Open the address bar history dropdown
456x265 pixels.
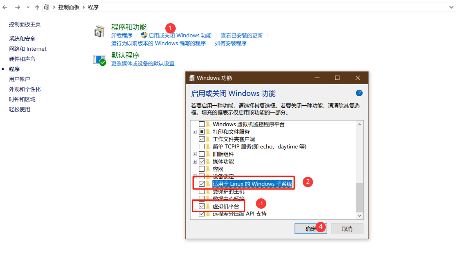pos(451,7)
